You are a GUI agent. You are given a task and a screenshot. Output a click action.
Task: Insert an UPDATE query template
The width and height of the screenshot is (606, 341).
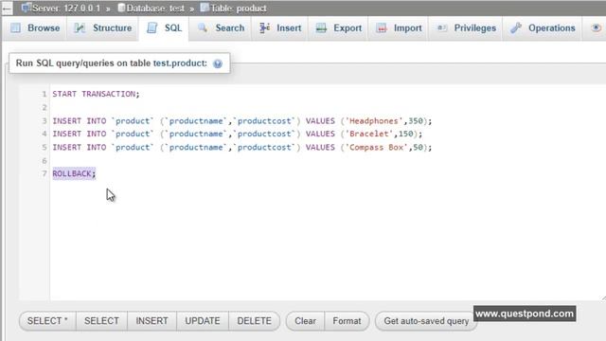click(x=203, y=321)
